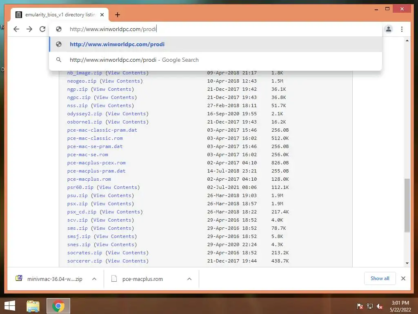Download smsj.zip
The width and height of the screenshot is (418, 314).
pos(79,236)
